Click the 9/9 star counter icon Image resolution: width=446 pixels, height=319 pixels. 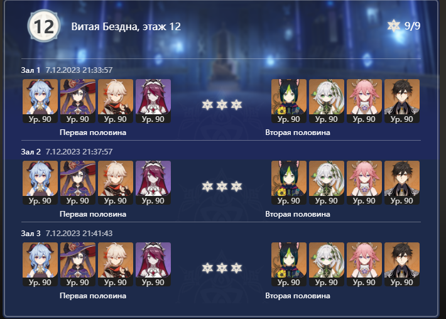coord(394,26)
